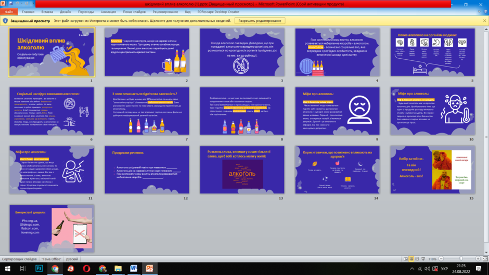Click the Redo arrow in Quick Access Toolbar
Viewport: 489px width, 275px height.
pos(27,4)
